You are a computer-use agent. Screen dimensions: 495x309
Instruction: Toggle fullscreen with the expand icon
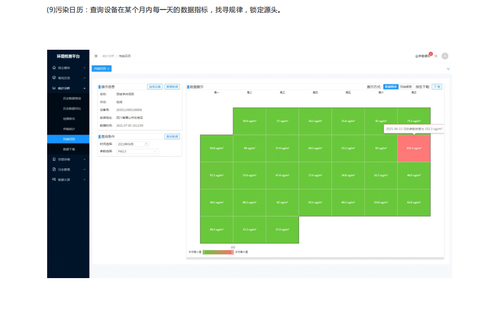[x=436, y=56]
